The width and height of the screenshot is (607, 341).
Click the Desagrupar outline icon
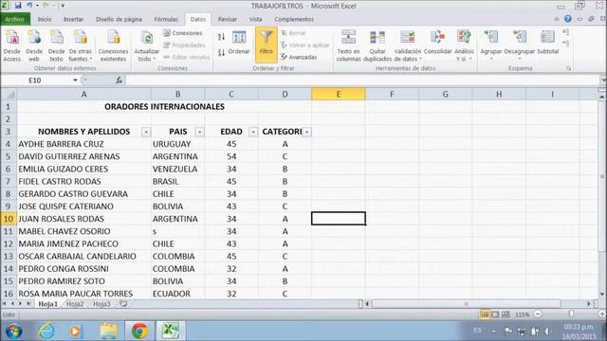point(520,38)
